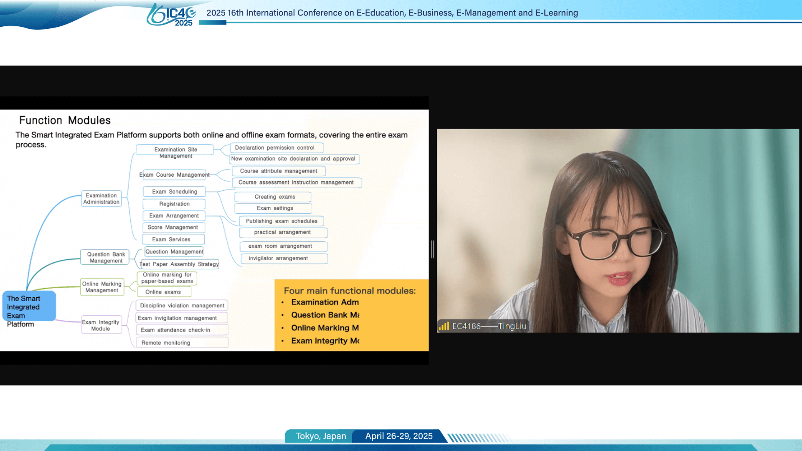This screenshot has width=802, height=451.
Task: Click the signal strength bars icon
Action: click(444, 326)
